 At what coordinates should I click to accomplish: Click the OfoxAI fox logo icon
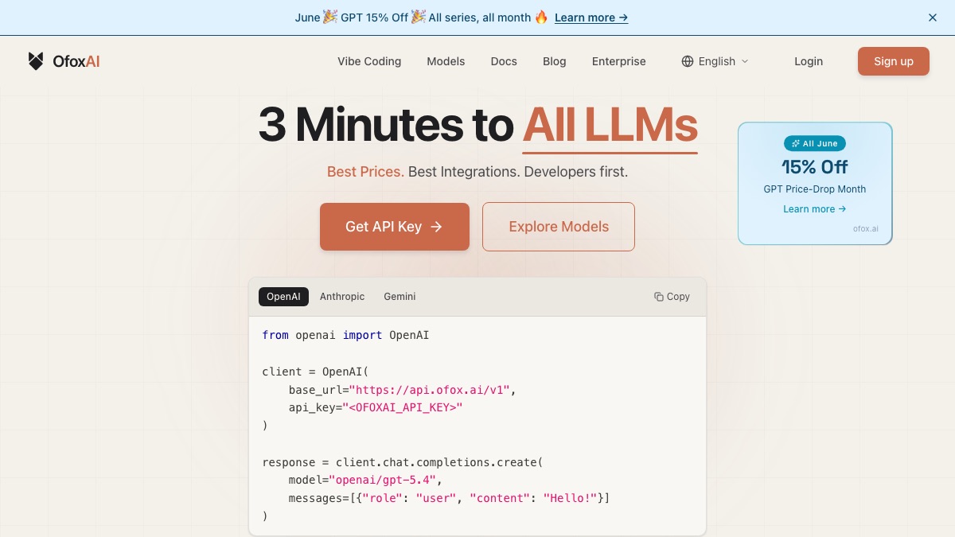tap(36, 61)
